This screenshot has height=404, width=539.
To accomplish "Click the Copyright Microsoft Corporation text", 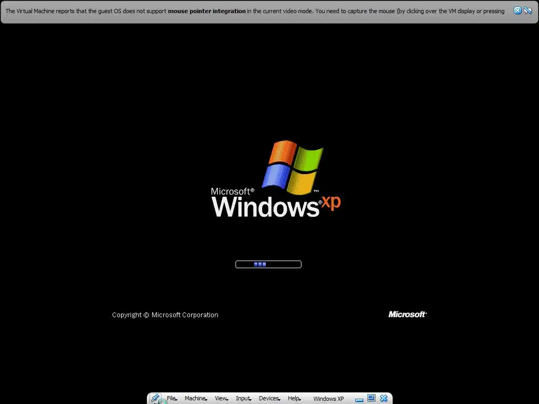I will [165, 315].
